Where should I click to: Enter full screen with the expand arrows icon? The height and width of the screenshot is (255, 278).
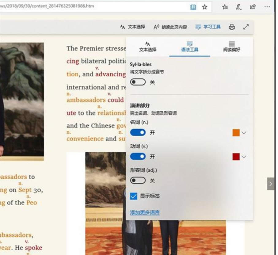246,27
